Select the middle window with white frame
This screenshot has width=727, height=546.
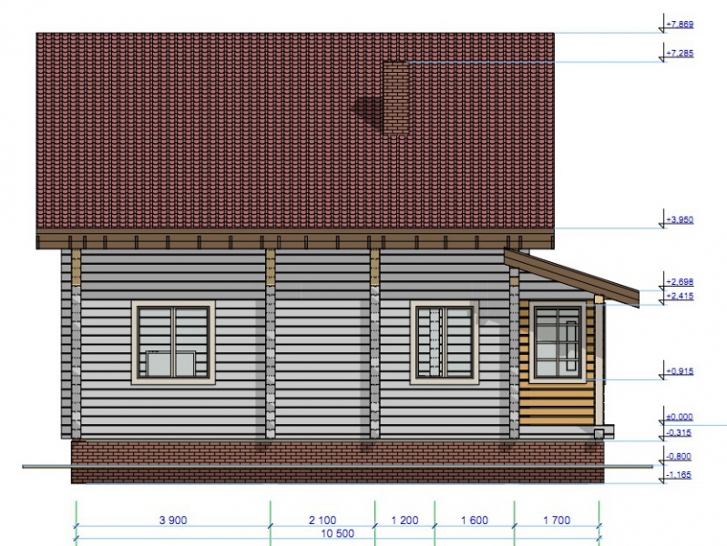click(x=445, y=342)
